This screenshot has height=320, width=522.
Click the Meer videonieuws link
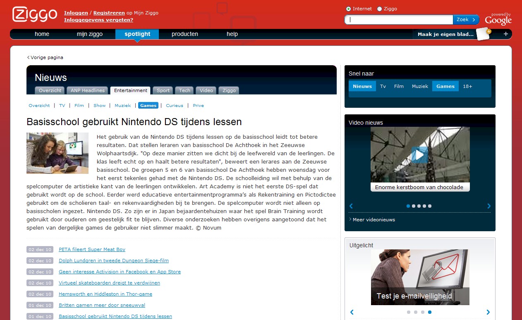point(374,220)
